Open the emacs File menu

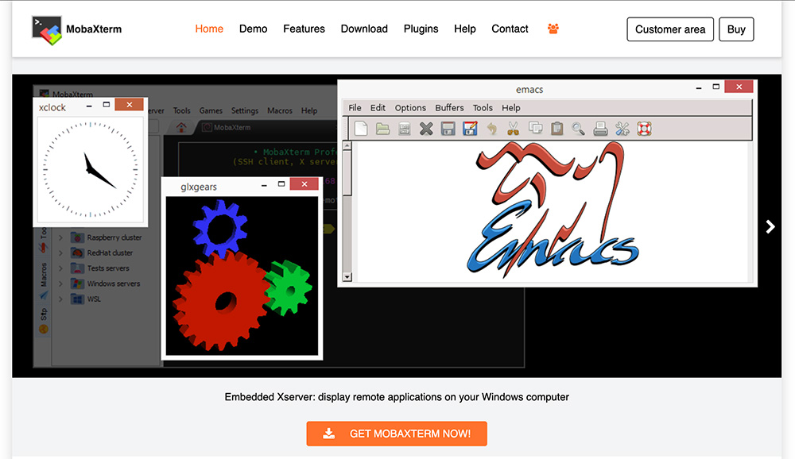pyautogui.click(x=355, y=107)
